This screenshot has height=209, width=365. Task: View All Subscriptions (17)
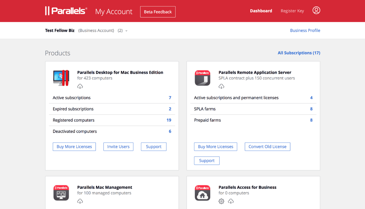click(299, 53)
